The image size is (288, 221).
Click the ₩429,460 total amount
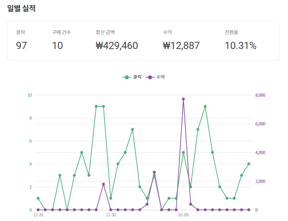coord(117,46)
